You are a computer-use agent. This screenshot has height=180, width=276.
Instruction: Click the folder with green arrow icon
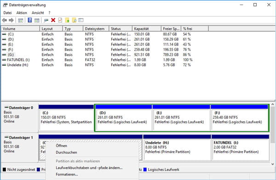(67, 20)
